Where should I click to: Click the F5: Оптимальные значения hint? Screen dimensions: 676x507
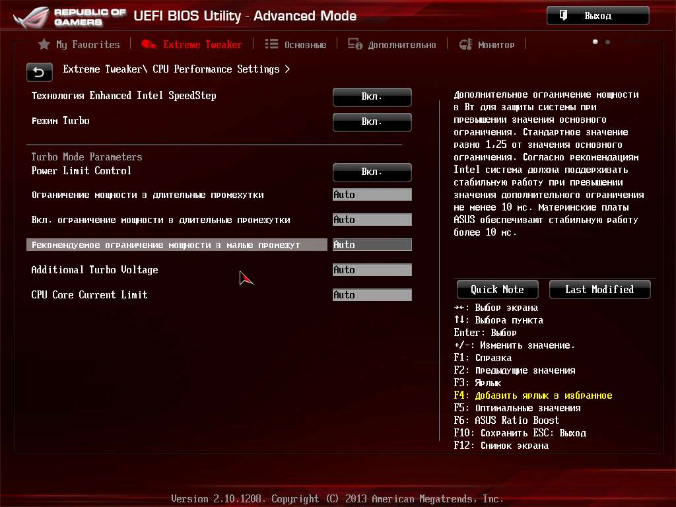(517, 408)
